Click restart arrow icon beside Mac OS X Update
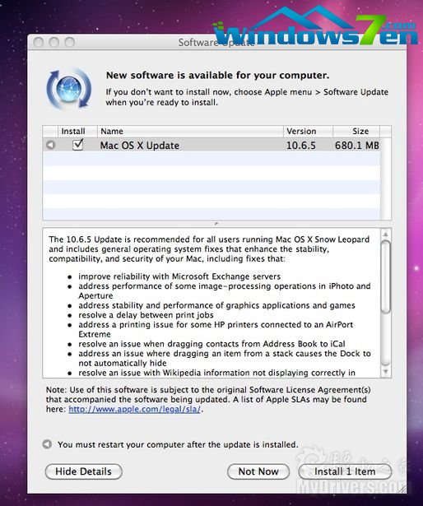This screenshot has width=423, height=506. coord(50,145)
